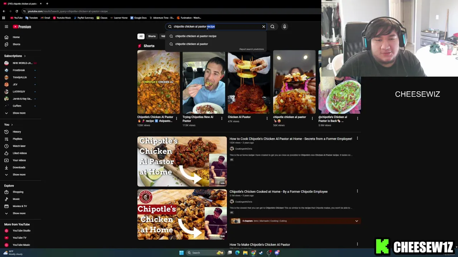The width and height of the screenshot is (458, 257).
Task: Click the magnifier search submit button
Action: click(x=272, y=26)
